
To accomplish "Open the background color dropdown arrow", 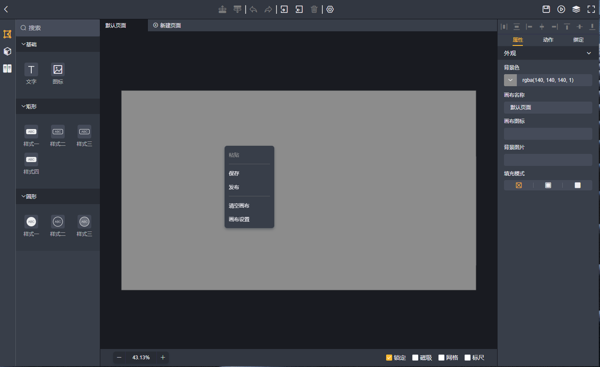I will pyautogui.click(x=510, y=80).
